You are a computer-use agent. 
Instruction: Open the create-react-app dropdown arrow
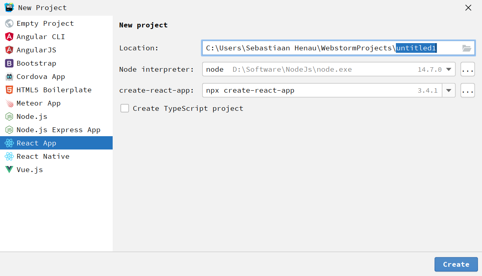click(x=449, y=91)
